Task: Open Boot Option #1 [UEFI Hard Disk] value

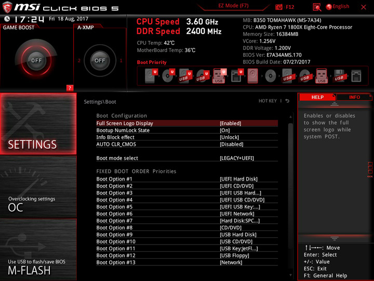Action: (x=238, y=179)
